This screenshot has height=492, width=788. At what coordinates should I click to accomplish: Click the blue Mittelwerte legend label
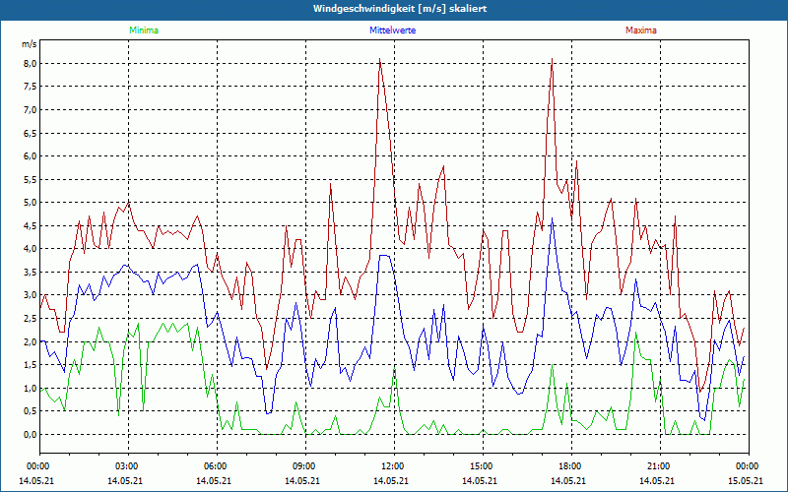[392, 31]
